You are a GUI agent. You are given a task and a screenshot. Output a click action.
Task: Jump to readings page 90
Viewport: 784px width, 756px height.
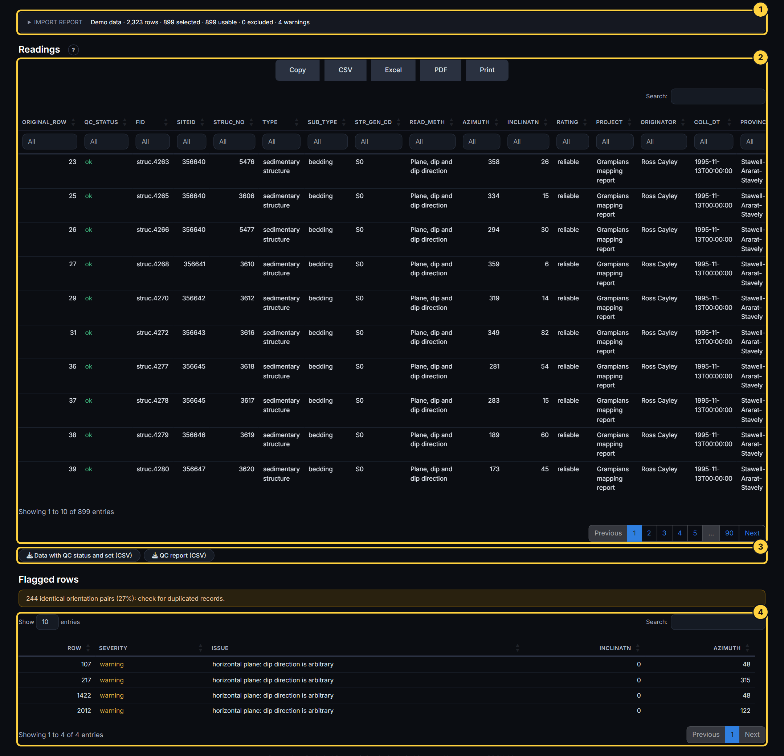[729, 533]
